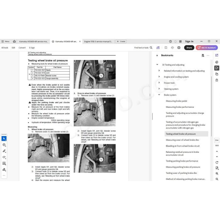
Task: Open Measuring parking brake oil pressure bookmark
Action: coord(183,167)
